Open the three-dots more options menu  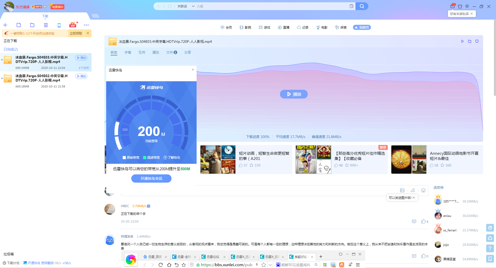(x=86, y=25)
